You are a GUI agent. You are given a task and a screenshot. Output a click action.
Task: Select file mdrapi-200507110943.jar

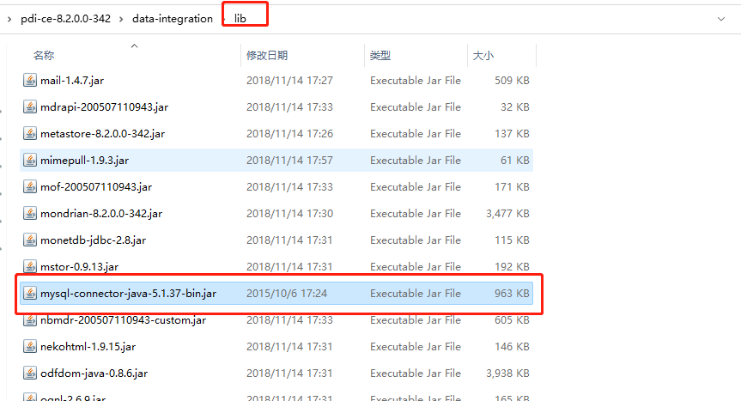(x=105, y=106)
